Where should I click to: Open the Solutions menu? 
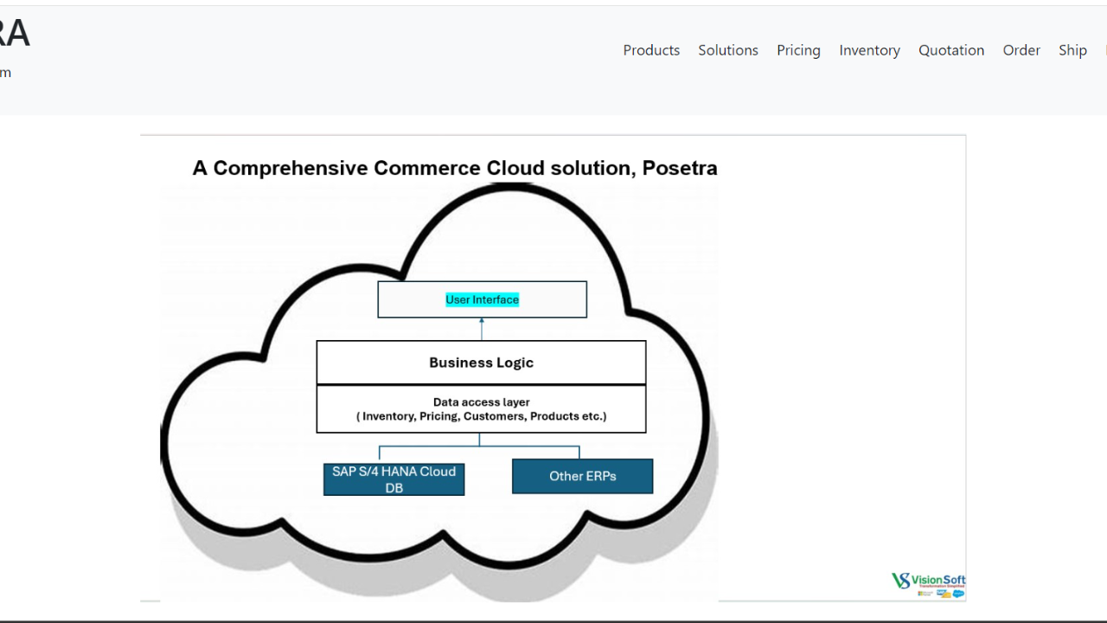[x=728, y=50]
